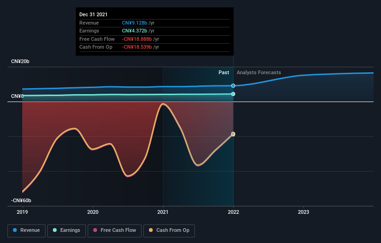Select the Revenue data point at 2022
This screenshot has height=243, width=381.
[x=233, y=86]
